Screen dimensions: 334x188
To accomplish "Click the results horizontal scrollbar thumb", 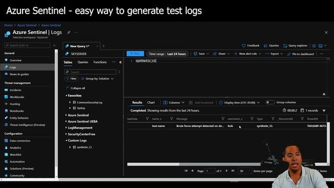I will [x=219, y=164].
